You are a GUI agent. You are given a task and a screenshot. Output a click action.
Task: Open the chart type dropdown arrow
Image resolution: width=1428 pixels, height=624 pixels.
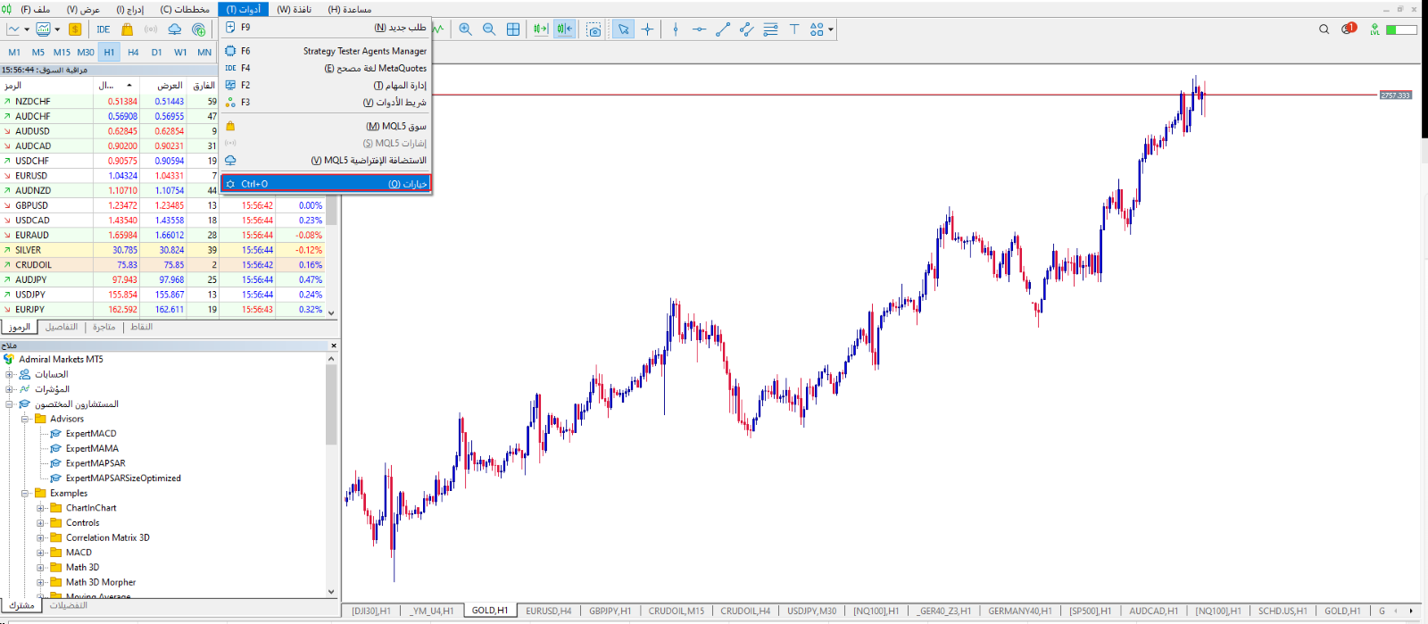click(x=27, y=29)
